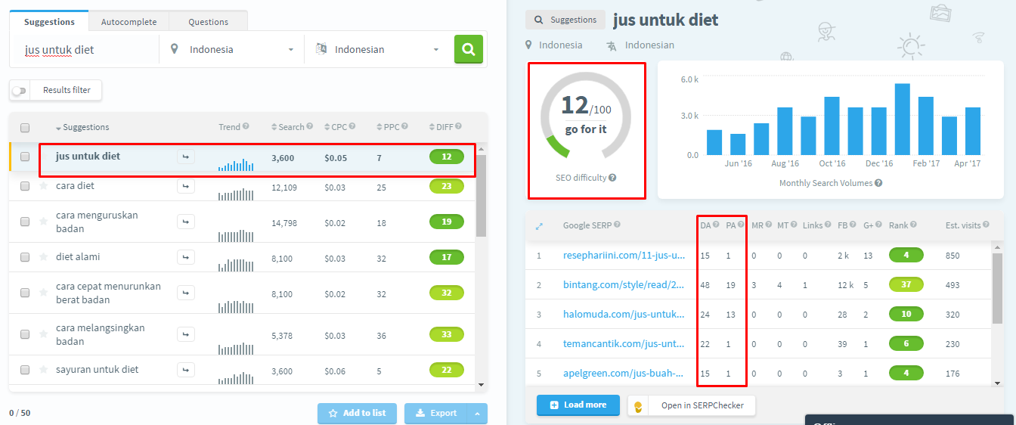
Task: Star the diet alami keyword
Action: (44, 258)
